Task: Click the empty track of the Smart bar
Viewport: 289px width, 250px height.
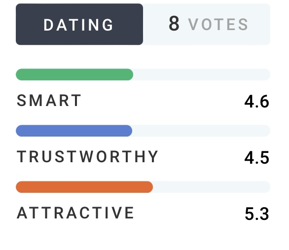Action: click(x=202, y=74)
